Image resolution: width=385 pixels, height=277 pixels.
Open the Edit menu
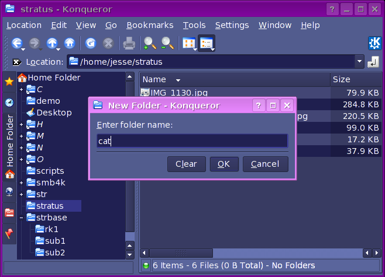click(x=59, y=25)
